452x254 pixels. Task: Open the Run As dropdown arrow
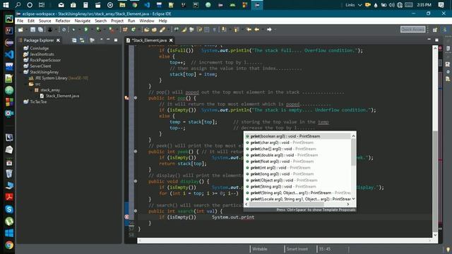coord(92,30)
